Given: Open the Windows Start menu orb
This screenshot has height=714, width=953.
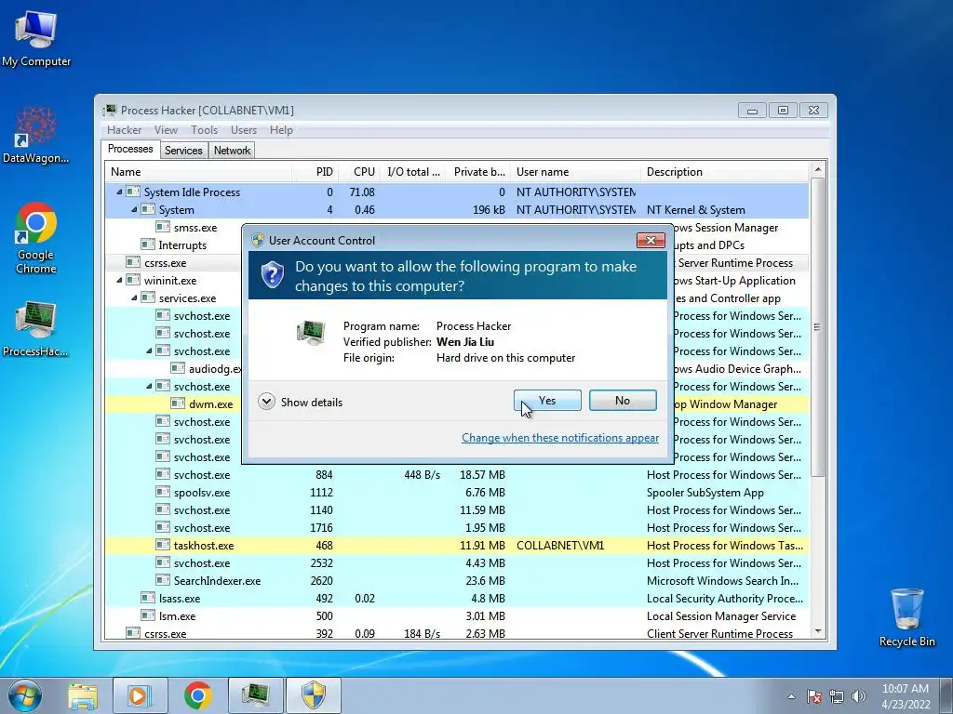Looking at the screenshot, I should [x=25, y=695].
